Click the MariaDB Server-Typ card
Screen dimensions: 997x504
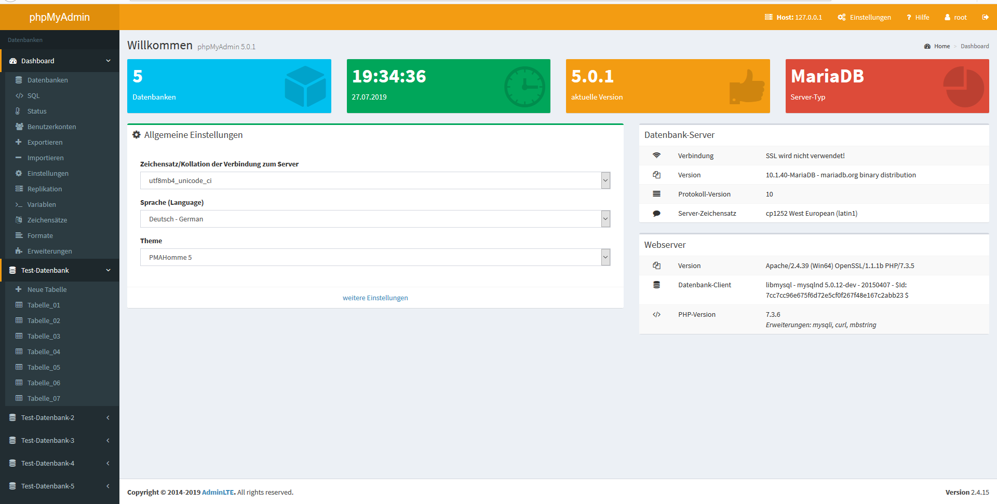[x=887, y=86]
